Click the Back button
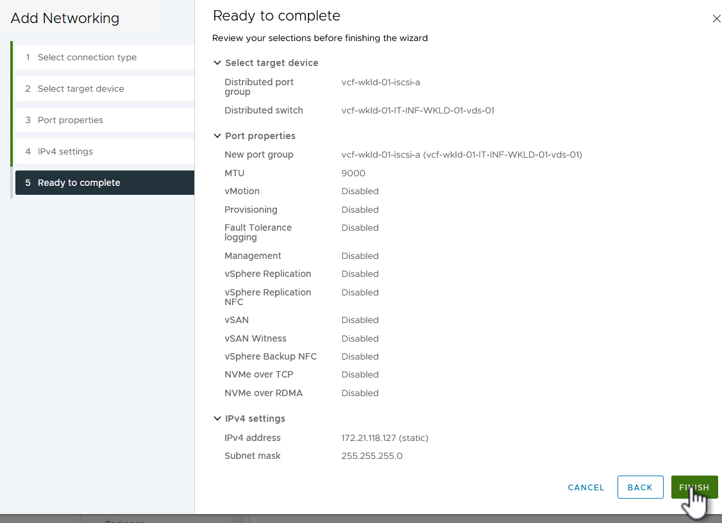Screen dimensions: 722x523 click(640, 487)
